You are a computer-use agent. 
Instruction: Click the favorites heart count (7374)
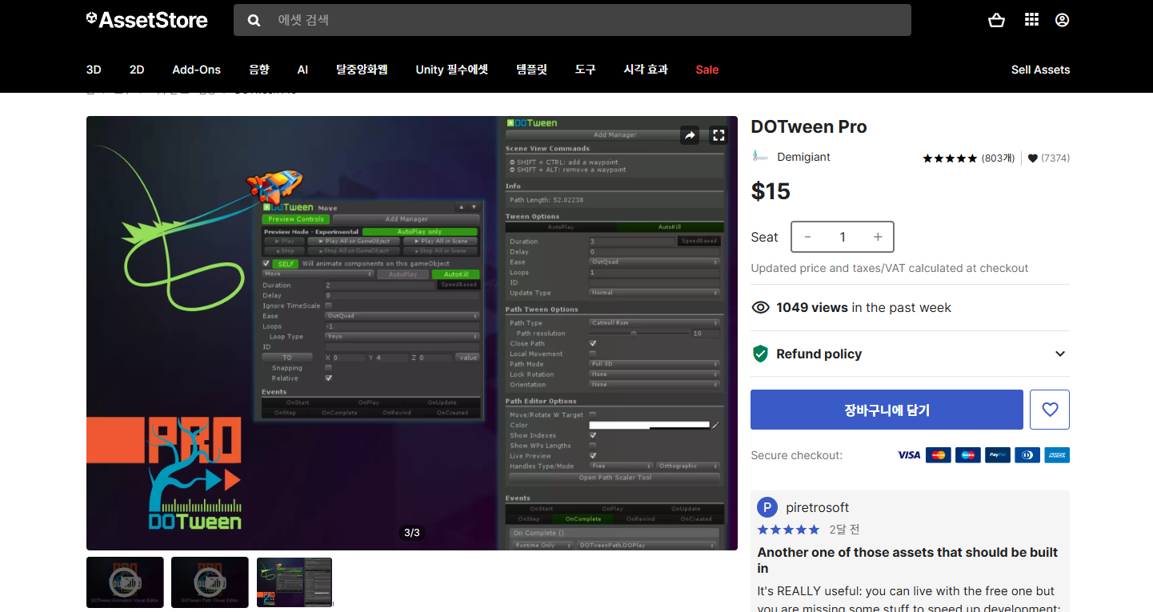[x=1049, y=158]
